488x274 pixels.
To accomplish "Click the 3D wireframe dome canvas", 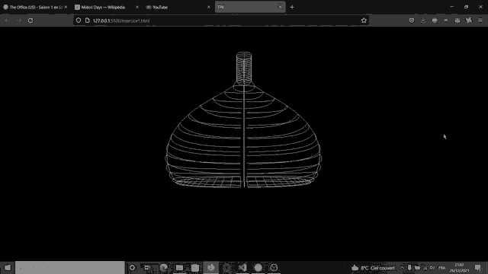I will 243,120.
